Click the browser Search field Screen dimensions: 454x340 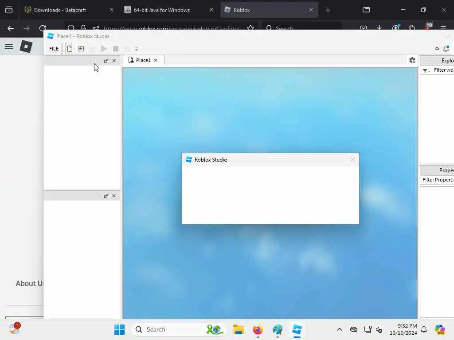pyautogui.click(x=302, y=28)
